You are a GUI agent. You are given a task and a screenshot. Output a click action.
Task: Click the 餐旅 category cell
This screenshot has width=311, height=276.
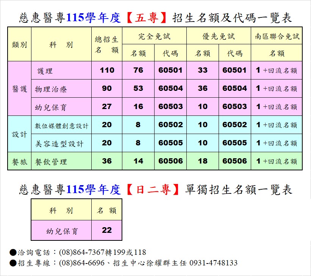tap(19, 161)
